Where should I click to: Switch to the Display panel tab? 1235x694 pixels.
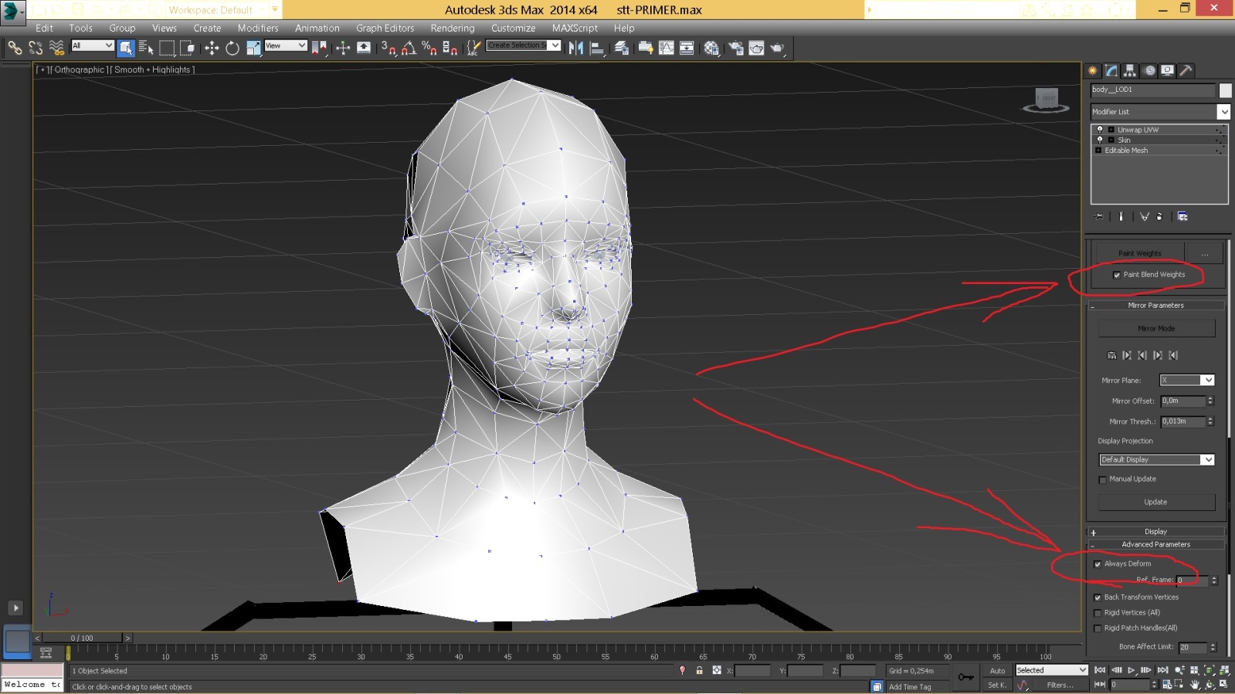[1168, 70]
